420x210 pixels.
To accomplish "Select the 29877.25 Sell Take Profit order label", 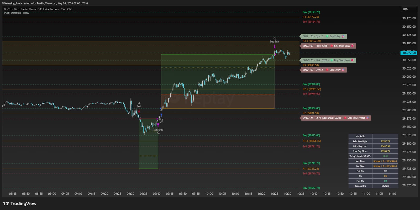I will (x=335, y=118).
